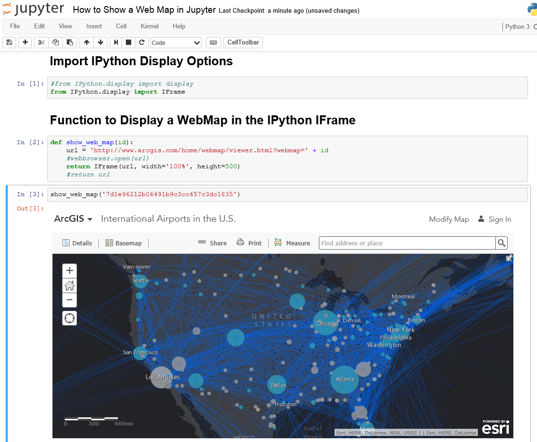The width and height of the screenshot is (537, 442).
Task: Select the In [1] import code cell
Action: coord(287,87)
